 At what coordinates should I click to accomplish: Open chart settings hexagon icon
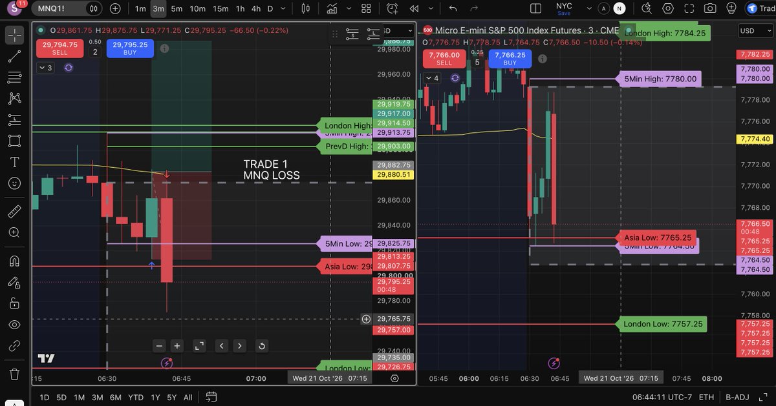[x=668, y=9]
